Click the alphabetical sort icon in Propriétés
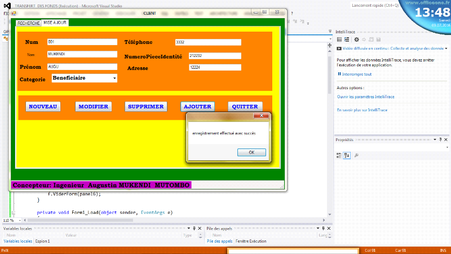The image size is (451, 254). (x=347, y=155)
